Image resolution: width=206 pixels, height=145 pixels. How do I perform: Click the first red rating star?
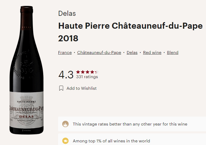click(x=78, y=72)
